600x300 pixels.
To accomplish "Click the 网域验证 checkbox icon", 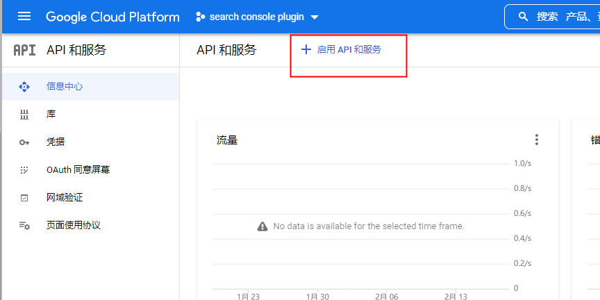I will tap(24, 198).
